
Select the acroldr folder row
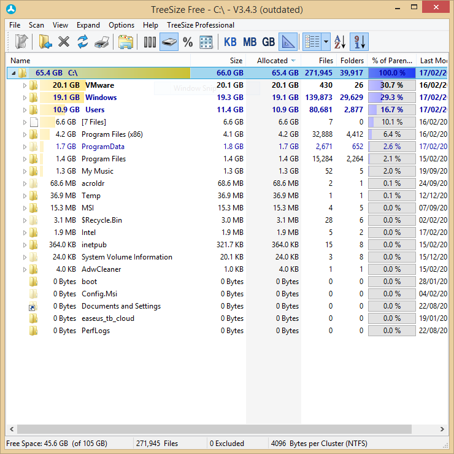tap(227, 183)
